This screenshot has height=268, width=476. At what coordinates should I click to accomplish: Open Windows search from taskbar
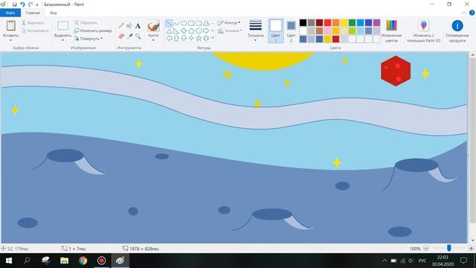(27, 261)
